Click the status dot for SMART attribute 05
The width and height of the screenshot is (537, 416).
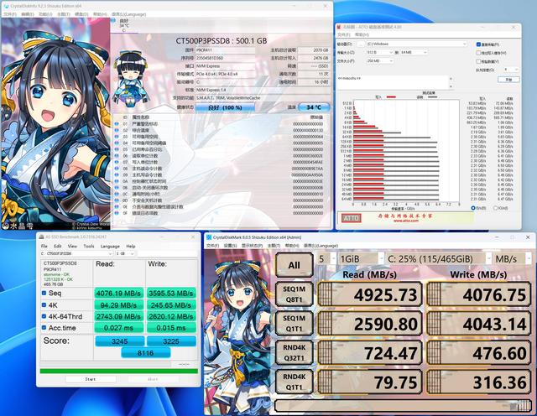pos(117,149)
